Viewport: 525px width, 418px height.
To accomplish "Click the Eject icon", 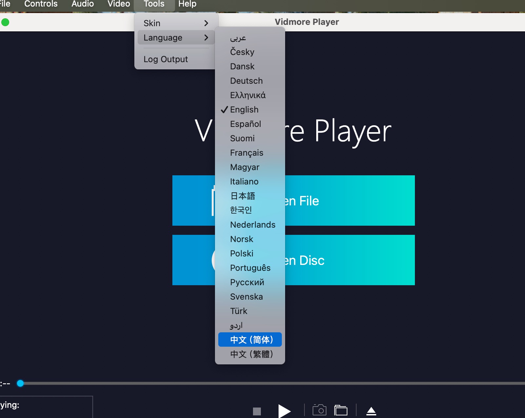I will click(x=371, y=411).
